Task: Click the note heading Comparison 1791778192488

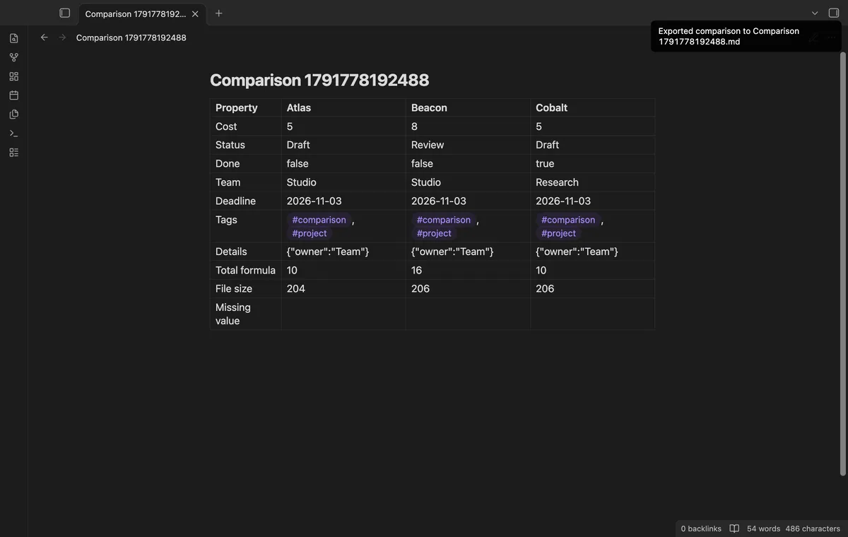Action: click(319, 80)
